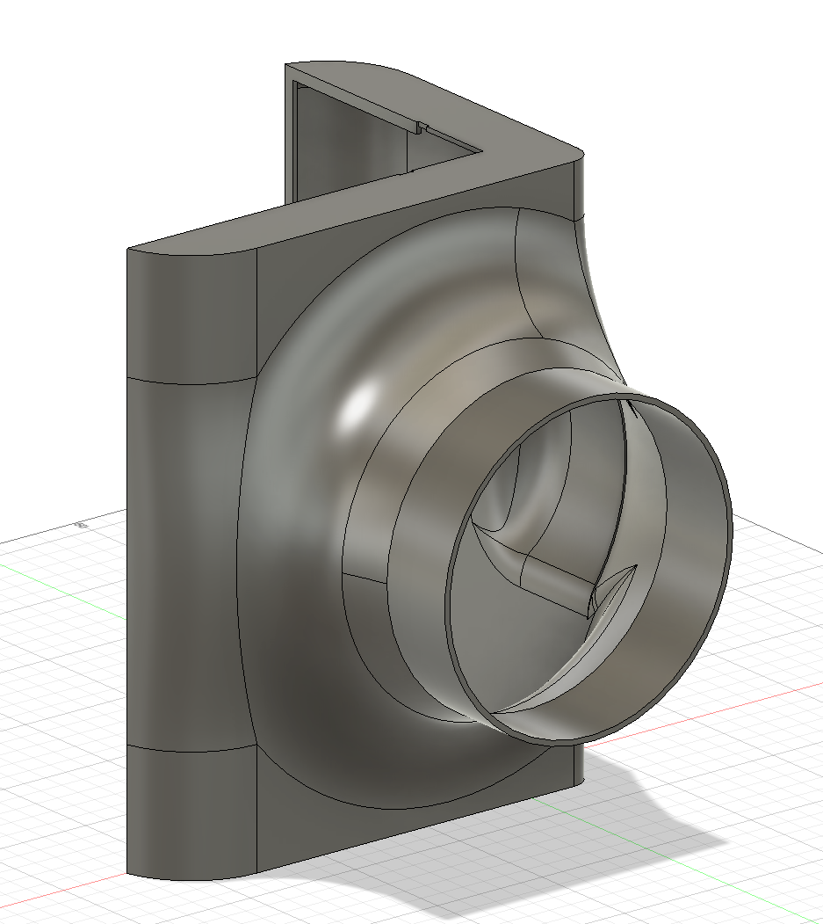This screenshot has height=924, width=823.
Task: Select the rounded left front corner face
Action: tap(191, 565)
